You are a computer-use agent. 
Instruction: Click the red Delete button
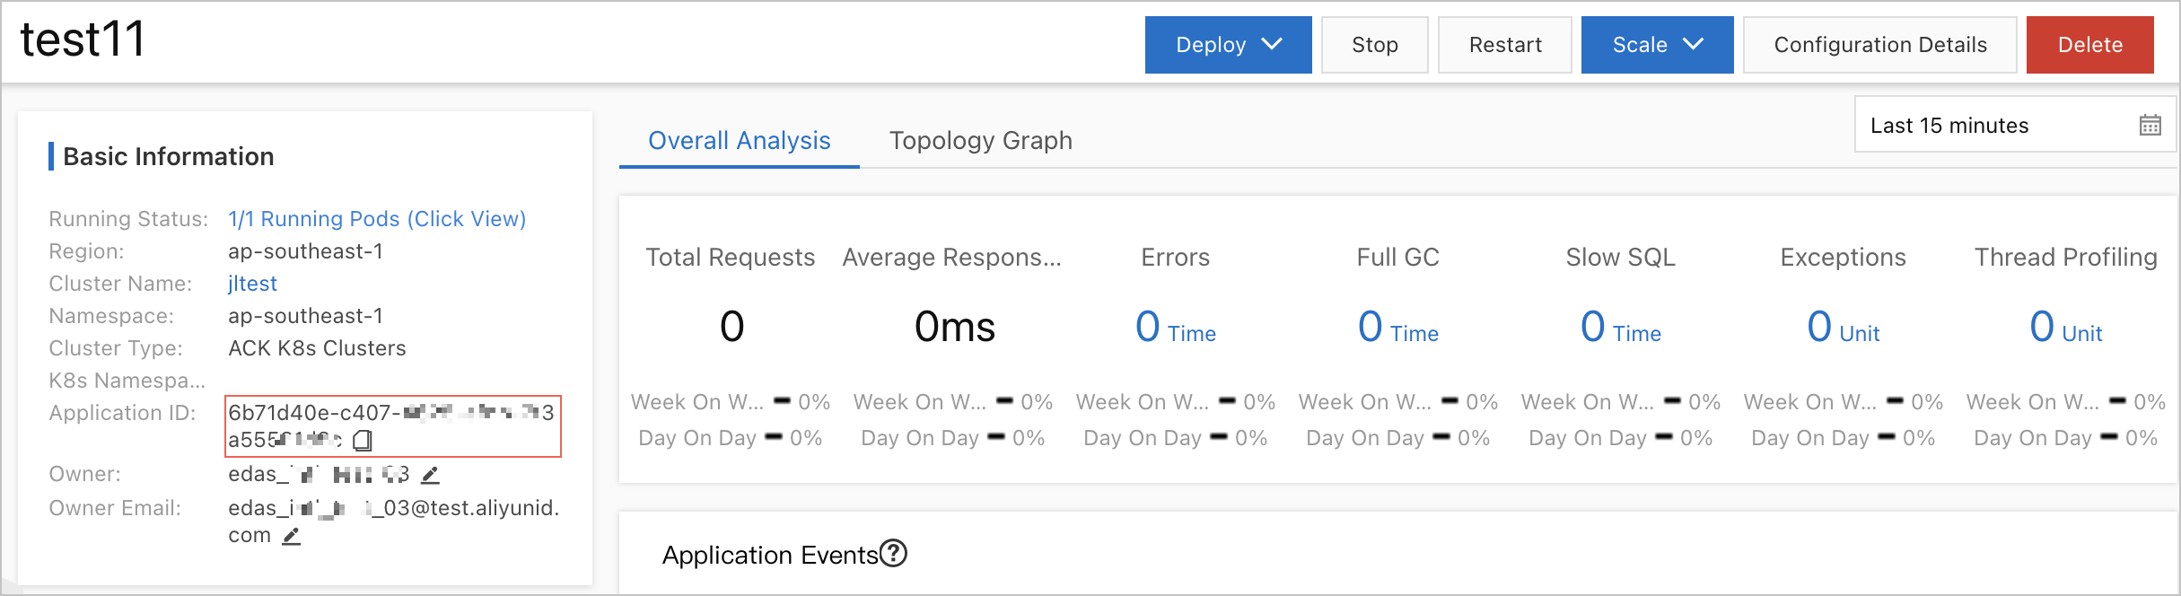[x=2089, y=45]
